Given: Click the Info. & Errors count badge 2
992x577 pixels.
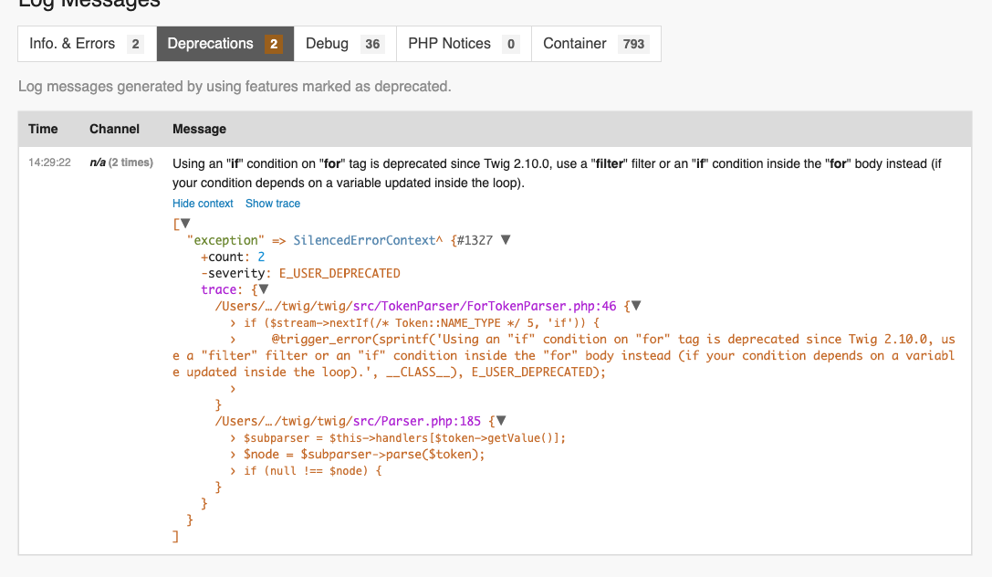Looking at the screenshot, I should point(135,45).
